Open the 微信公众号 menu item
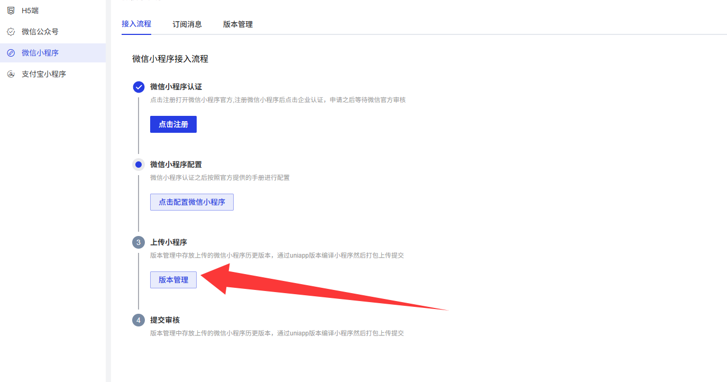The image size is (727, 382). click(53, 32)
